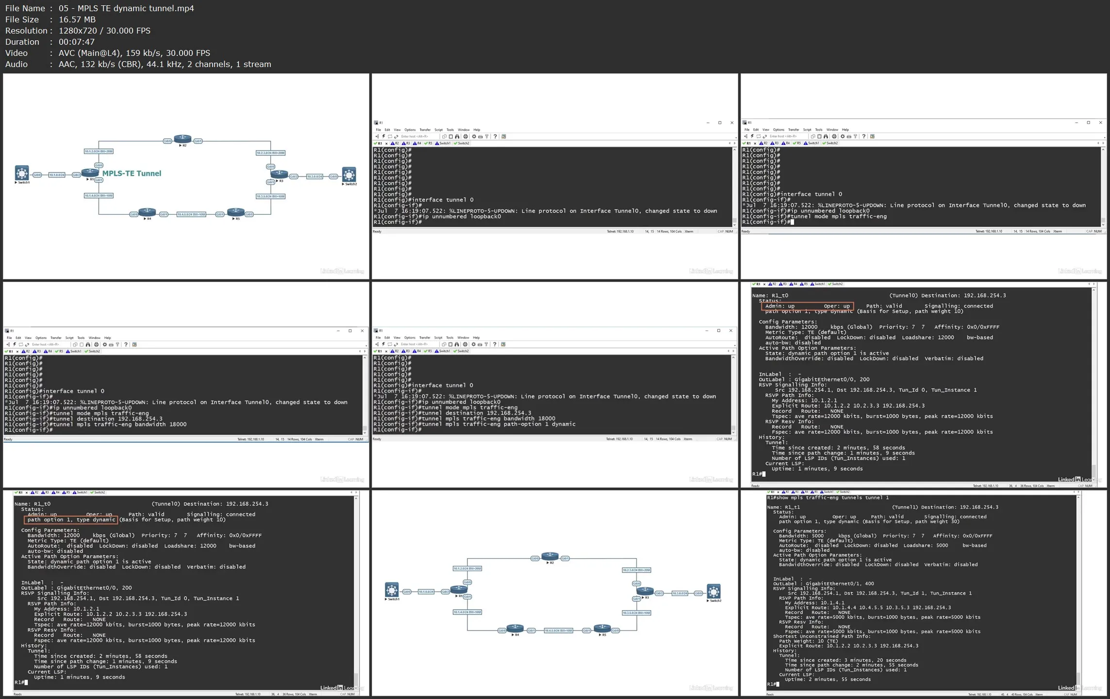Click the file name '05 - MPLS TE dynamic tunnel.mp4'
This screenshot has width=1110, height=699.
[126, 8]
